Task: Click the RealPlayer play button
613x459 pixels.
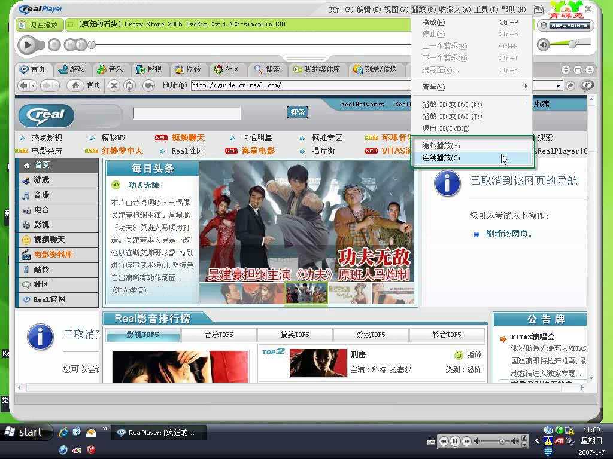Action: [x=28, y=45]
